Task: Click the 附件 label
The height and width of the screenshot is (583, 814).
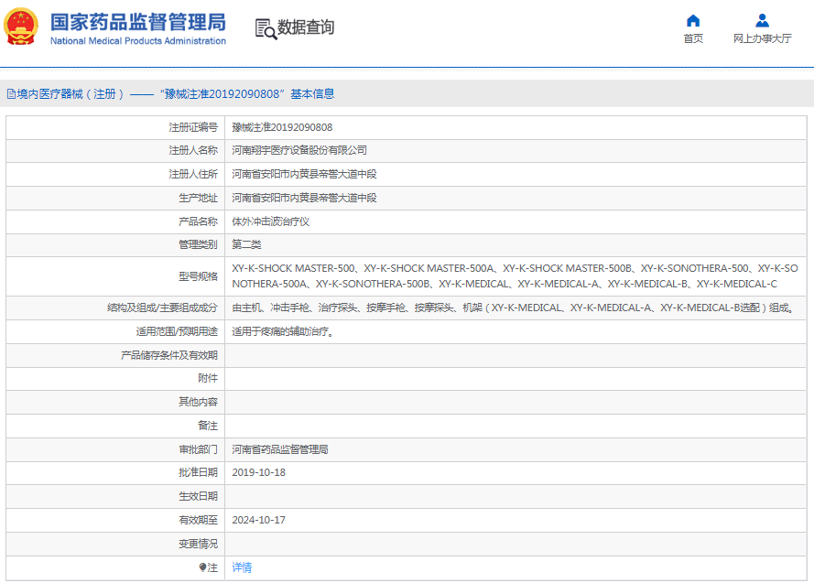Action: click(208, 379)
